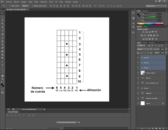
Task: Select the Blur tool
Action: coord(2,55)
